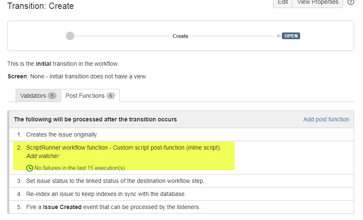
Task: Open View Properties for the transition
Action: click(317, 3)
